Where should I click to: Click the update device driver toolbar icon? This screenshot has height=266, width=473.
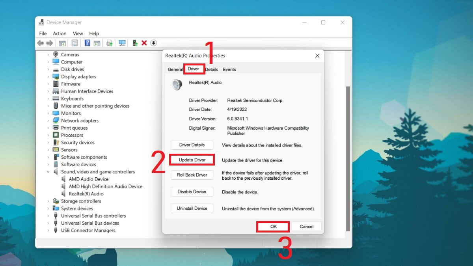click(x=135, y=43)
